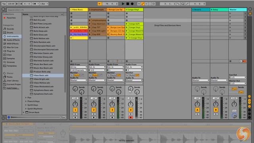
Task: Open Max for Live browser category
Action: (x=12, y=47)
